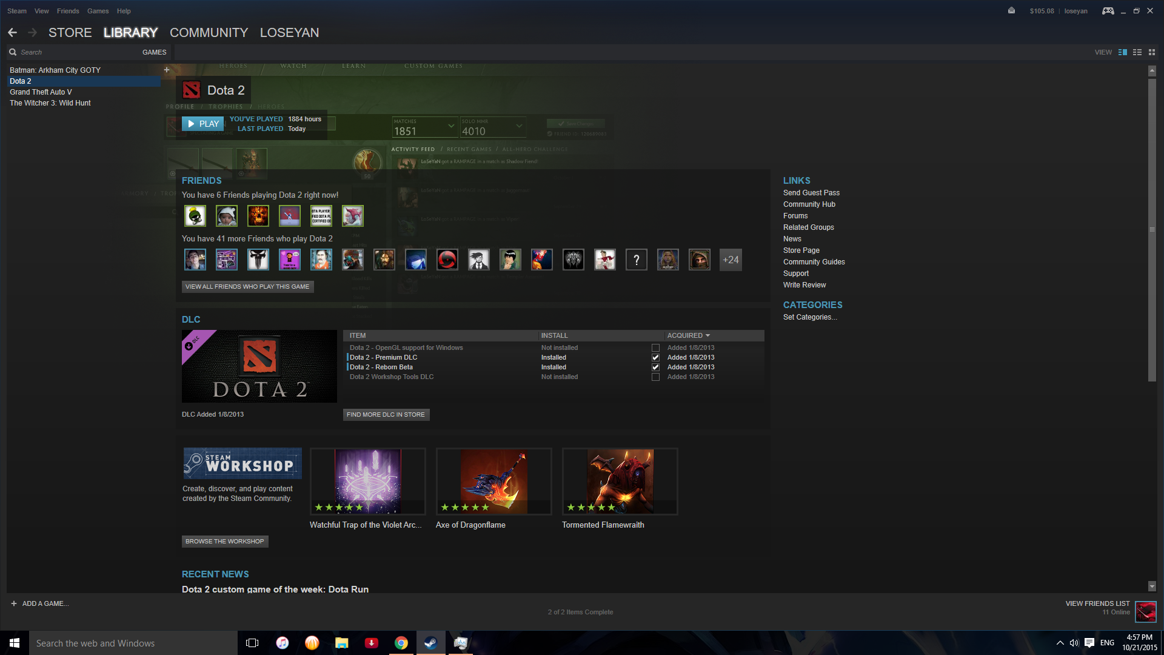Click the red Dota 2 logo icon
The height and width of the screenshot is (655, 1164).
[192, 90]
